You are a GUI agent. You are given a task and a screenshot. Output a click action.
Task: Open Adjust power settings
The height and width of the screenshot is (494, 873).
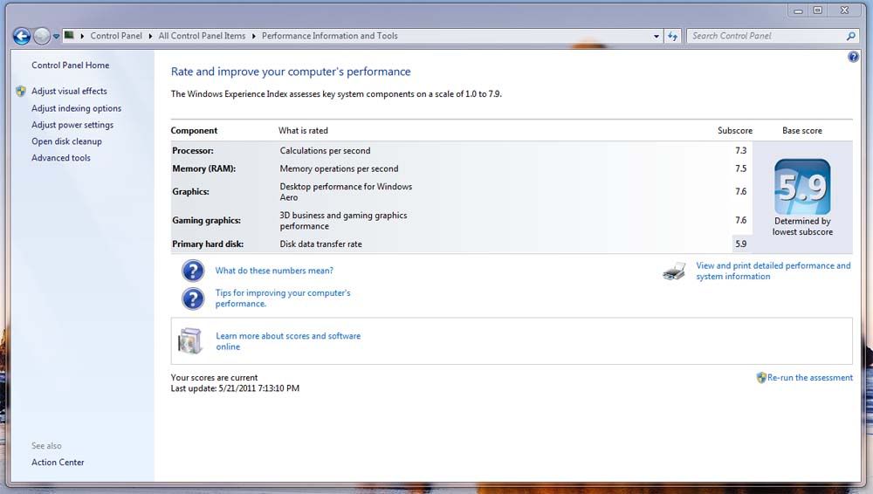(x=72, y=125)
